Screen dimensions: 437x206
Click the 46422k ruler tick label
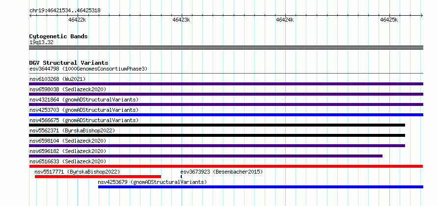(77, 20)
